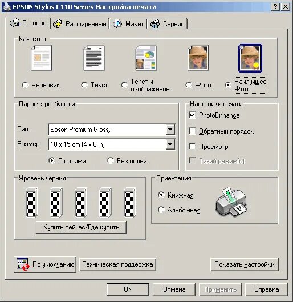Click the third ink level cartridge indicator
293x302 pixels.
[x=81, y=203]
